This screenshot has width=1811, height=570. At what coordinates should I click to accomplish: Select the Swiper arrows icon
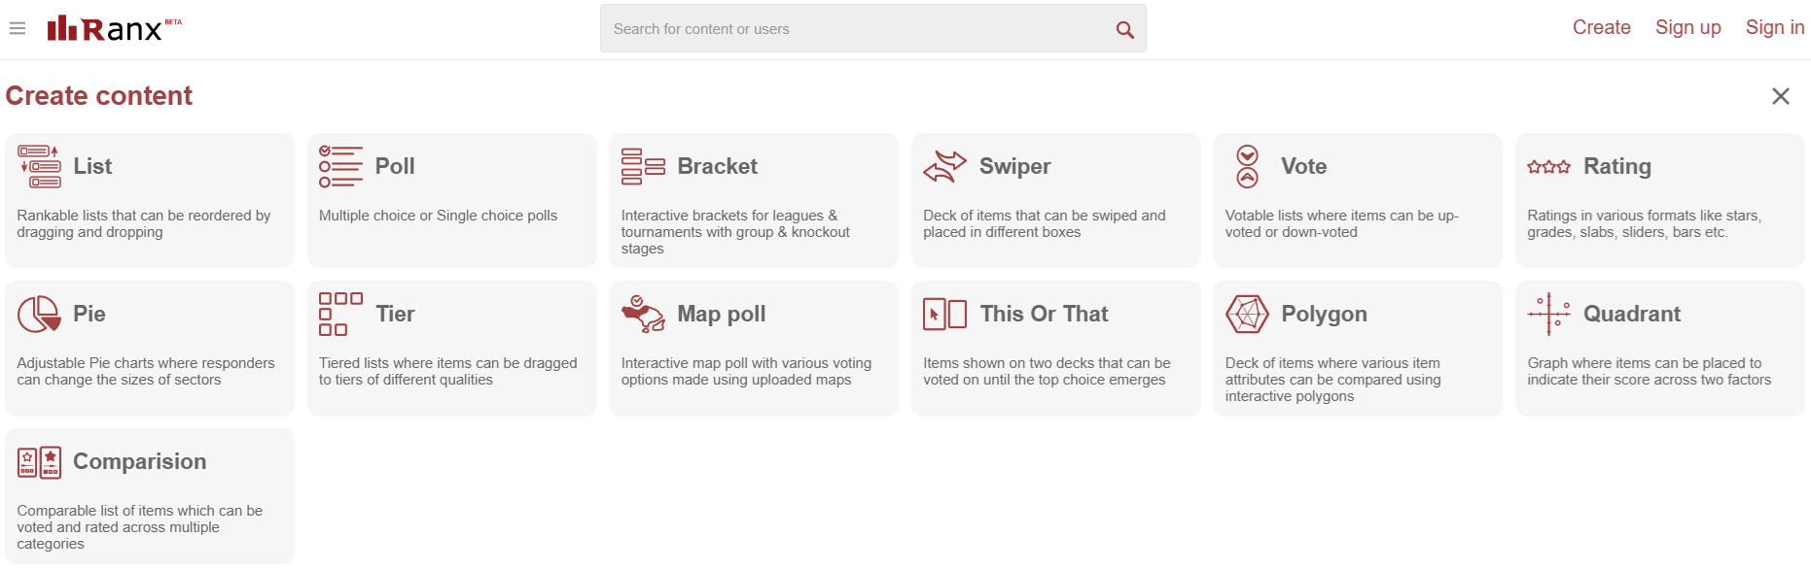pyautogui.click(x=944, y=166)
